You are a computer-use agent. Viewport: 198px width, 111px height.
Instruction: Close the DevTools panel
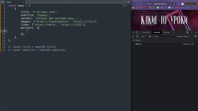(x=196, y=32)
